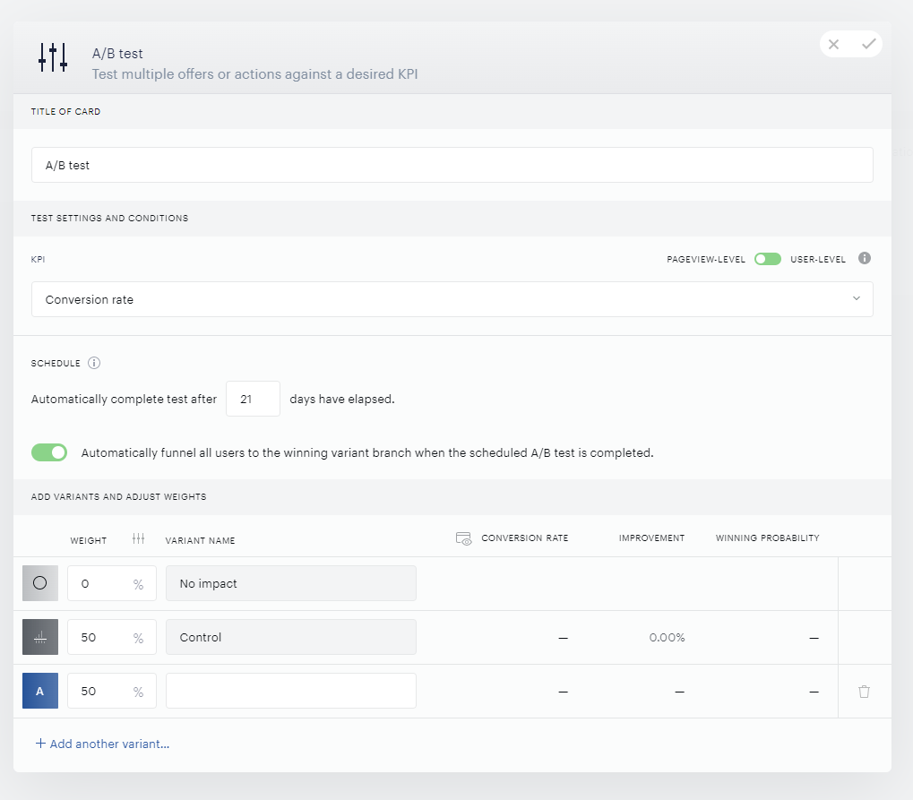Viewport: 913px width, 800px height.
Task: Click the No impact circle icon
Action: (40, 583)
